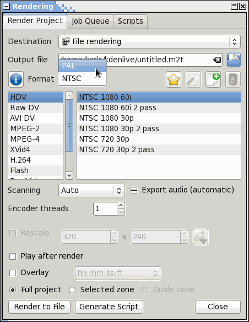
Task: Select the NTSC 1080 60i 2 pass profile
Action: [159, 108]
